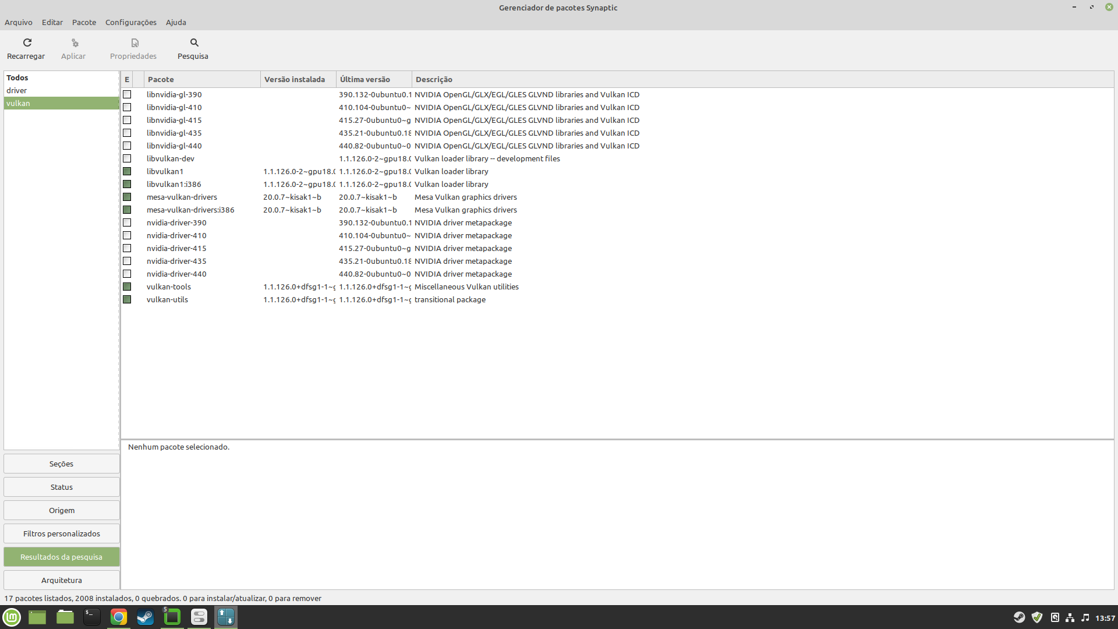Switch to the green terminal window taskbar item
The width and height of the screenshot is (1118, 629).
172,617
